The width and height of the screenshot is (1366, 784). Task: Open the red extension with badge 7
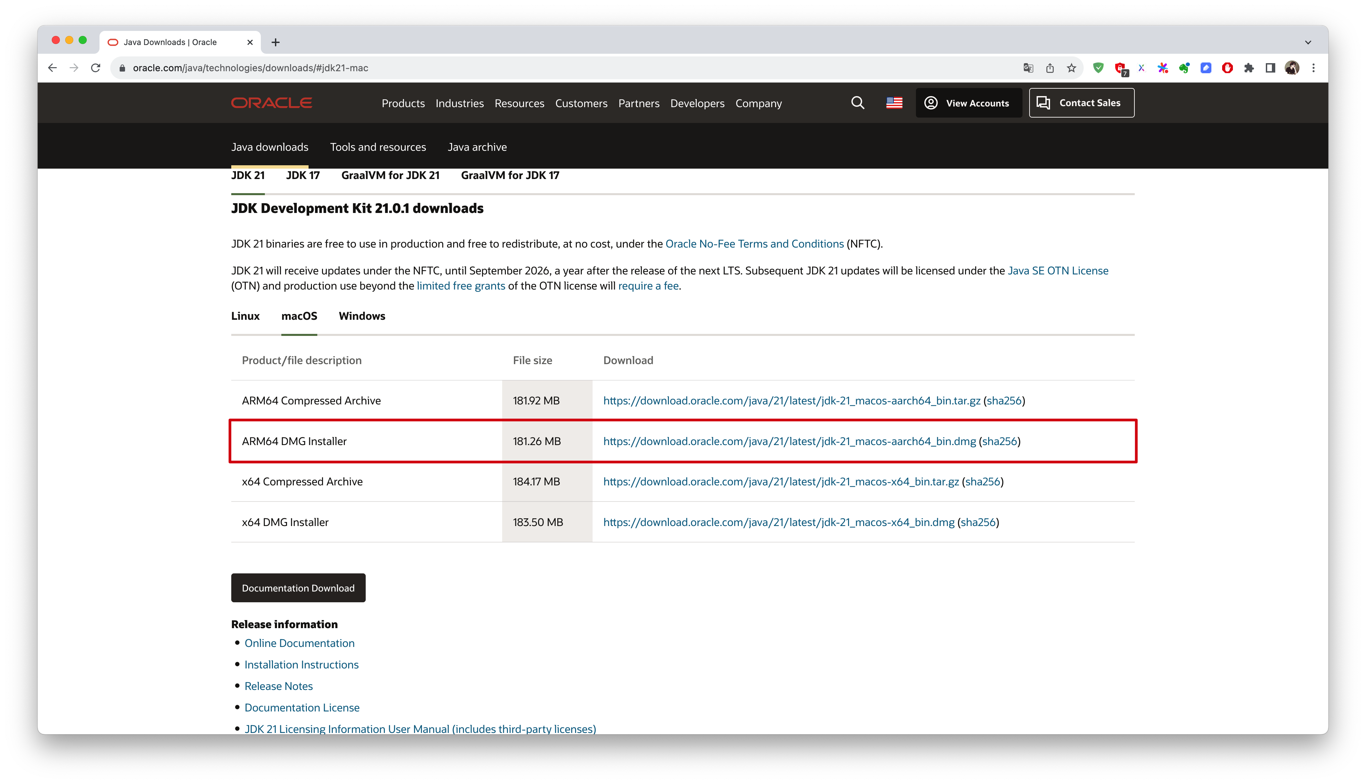(x=1120, y=69)
